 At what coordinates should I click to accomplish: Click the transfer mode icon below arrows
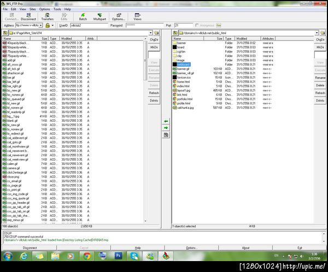pyautogui.click(x=166, y=135)
